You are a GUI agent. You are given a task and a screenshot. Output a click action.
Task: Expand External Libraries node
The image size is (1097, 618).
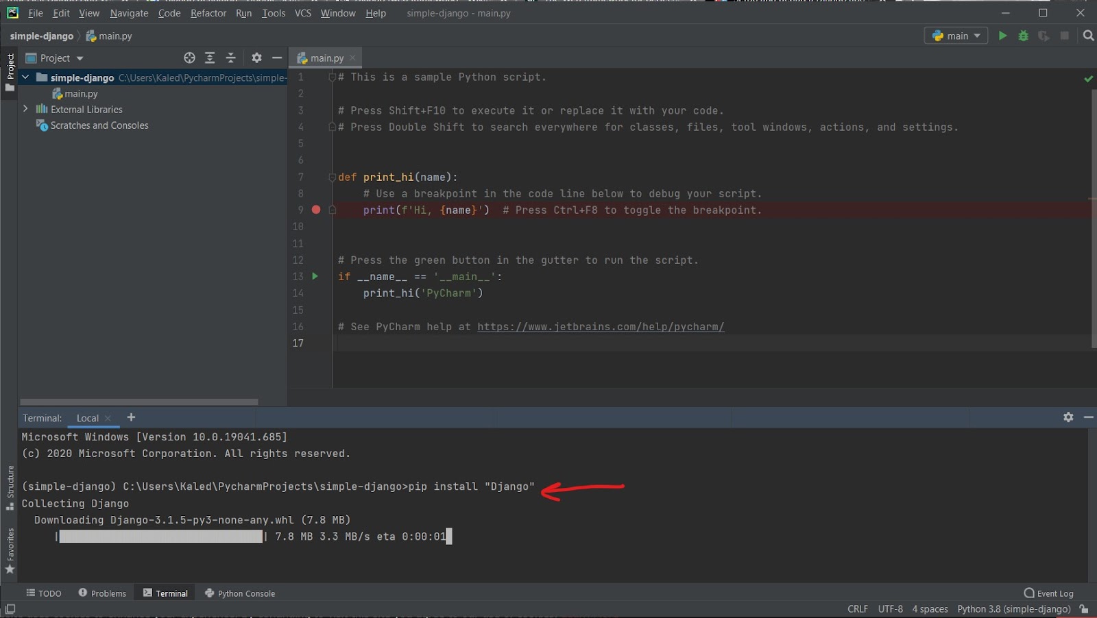point(25,109)
